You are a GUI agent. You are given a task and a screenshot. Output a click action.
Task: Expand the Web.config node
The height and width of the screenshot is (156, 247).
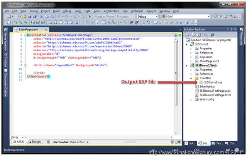[191, 100]
